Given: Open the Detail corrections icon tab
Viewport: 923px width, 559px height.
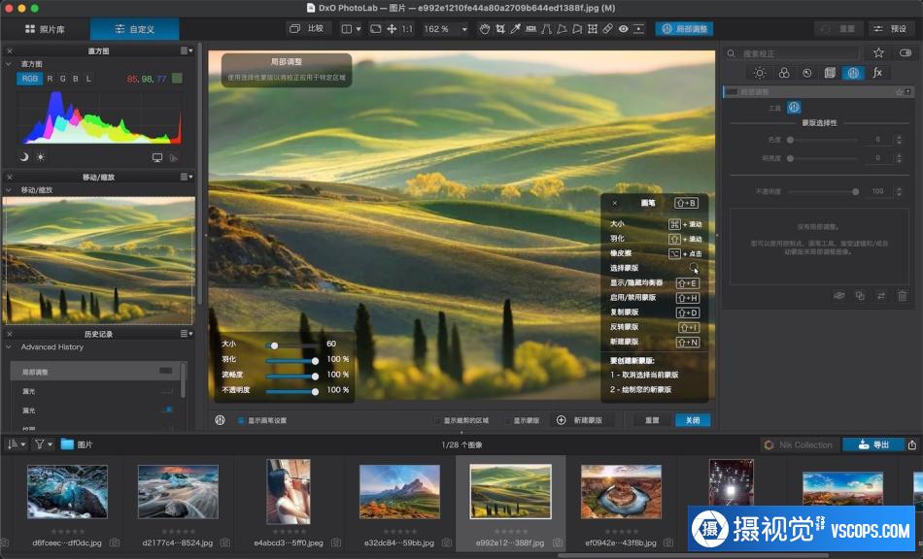Looking at the screenshot, I should point(807,73).
